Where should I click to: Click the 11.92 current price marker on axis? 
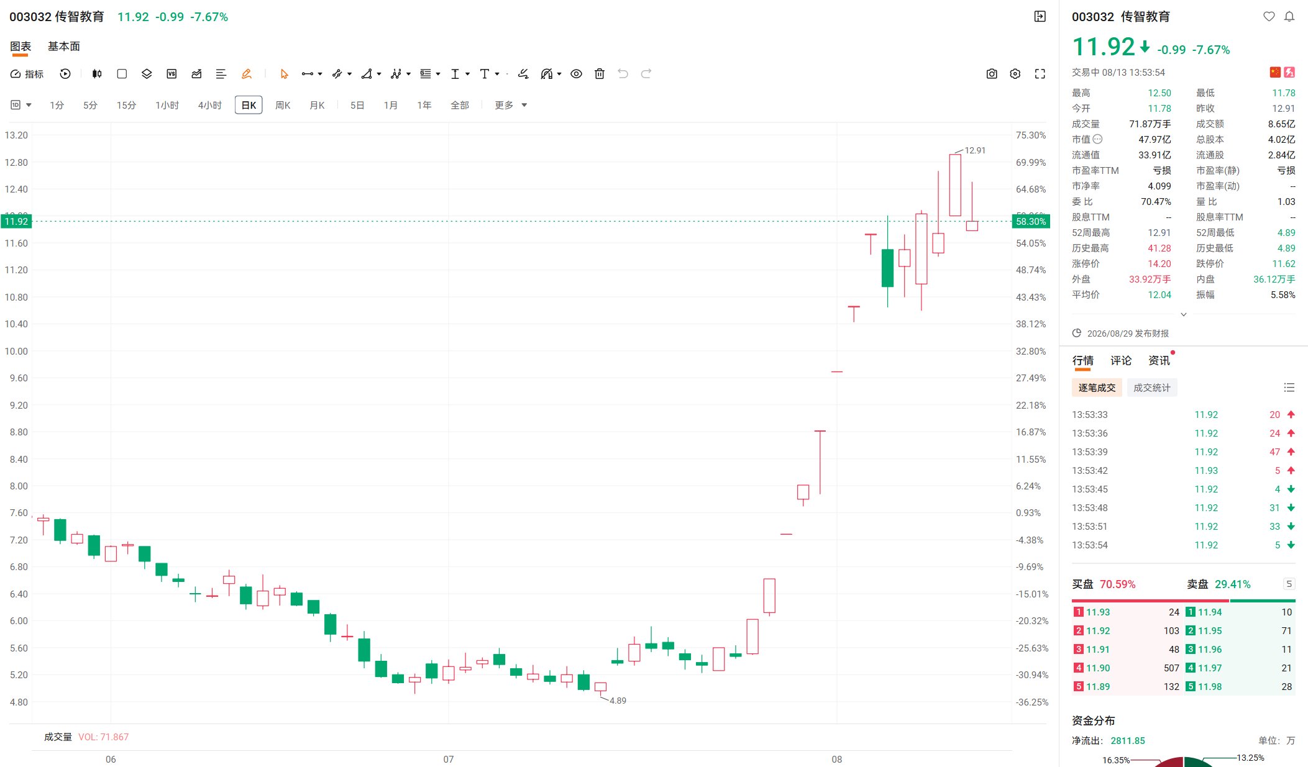click(x=16, y=221)
